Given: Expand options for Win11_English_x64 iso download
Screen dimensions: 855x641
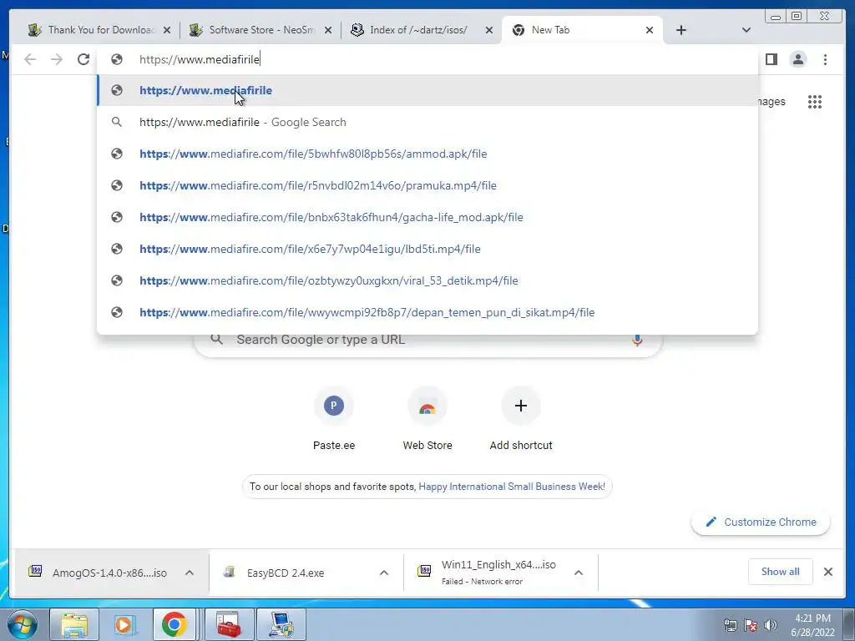Looking at the screenshot, I should [x=579, y=573].
